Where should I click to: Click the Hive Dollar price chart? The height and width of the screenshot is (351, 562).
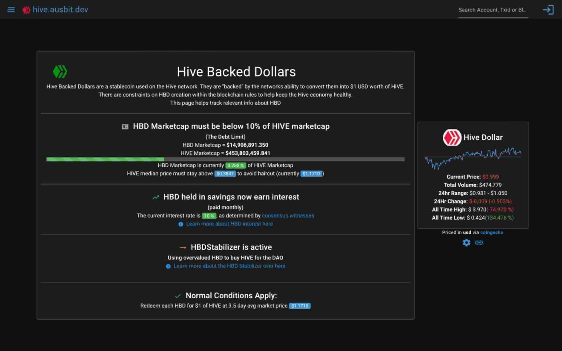473,157
